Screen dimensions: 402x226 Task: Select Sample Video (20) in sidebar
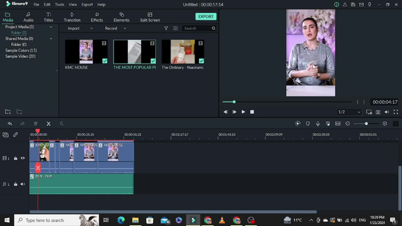pos(20,56)
